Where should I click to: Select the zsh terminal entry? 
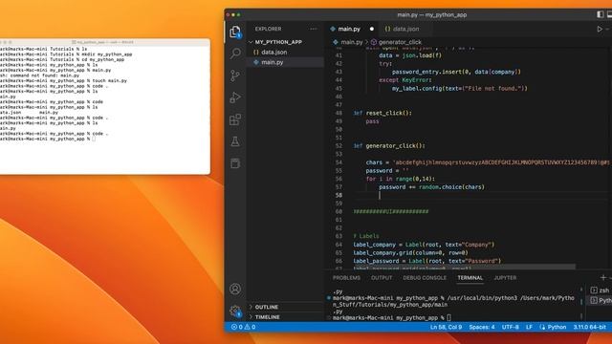coord(601,290)
